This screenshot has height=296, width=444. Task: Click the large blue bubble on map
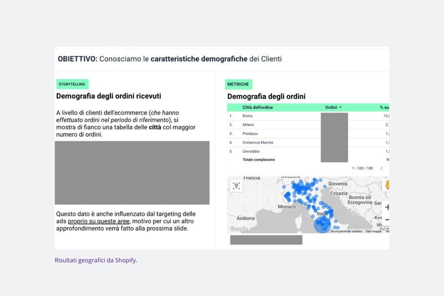(322, 224)
